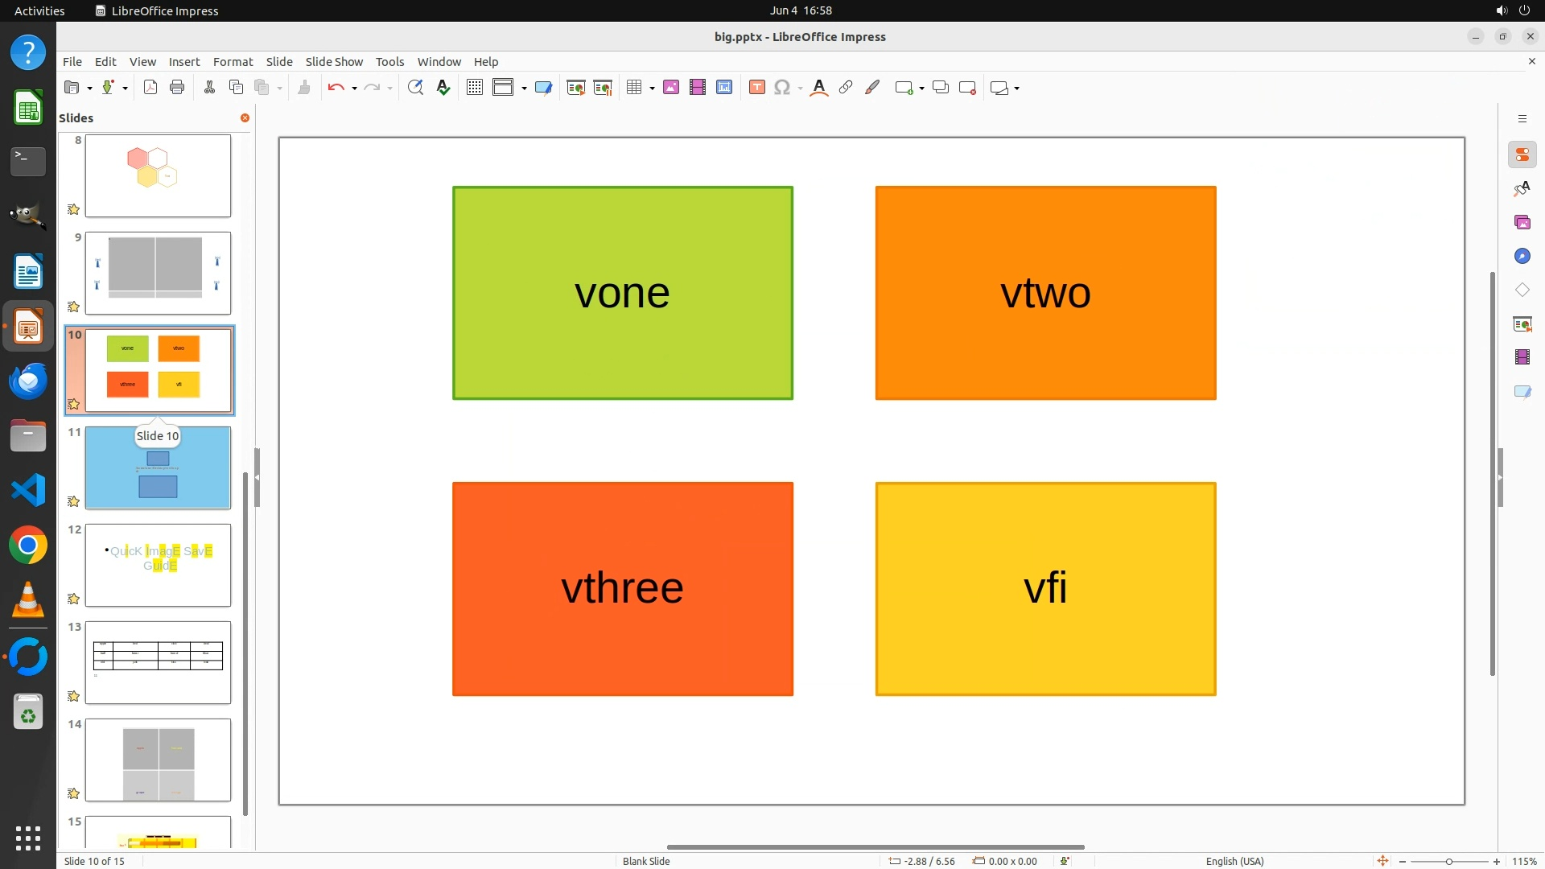The image size is (1545, 869).
Task: Toggle the display grid button
Action: (x=475, y=88)
